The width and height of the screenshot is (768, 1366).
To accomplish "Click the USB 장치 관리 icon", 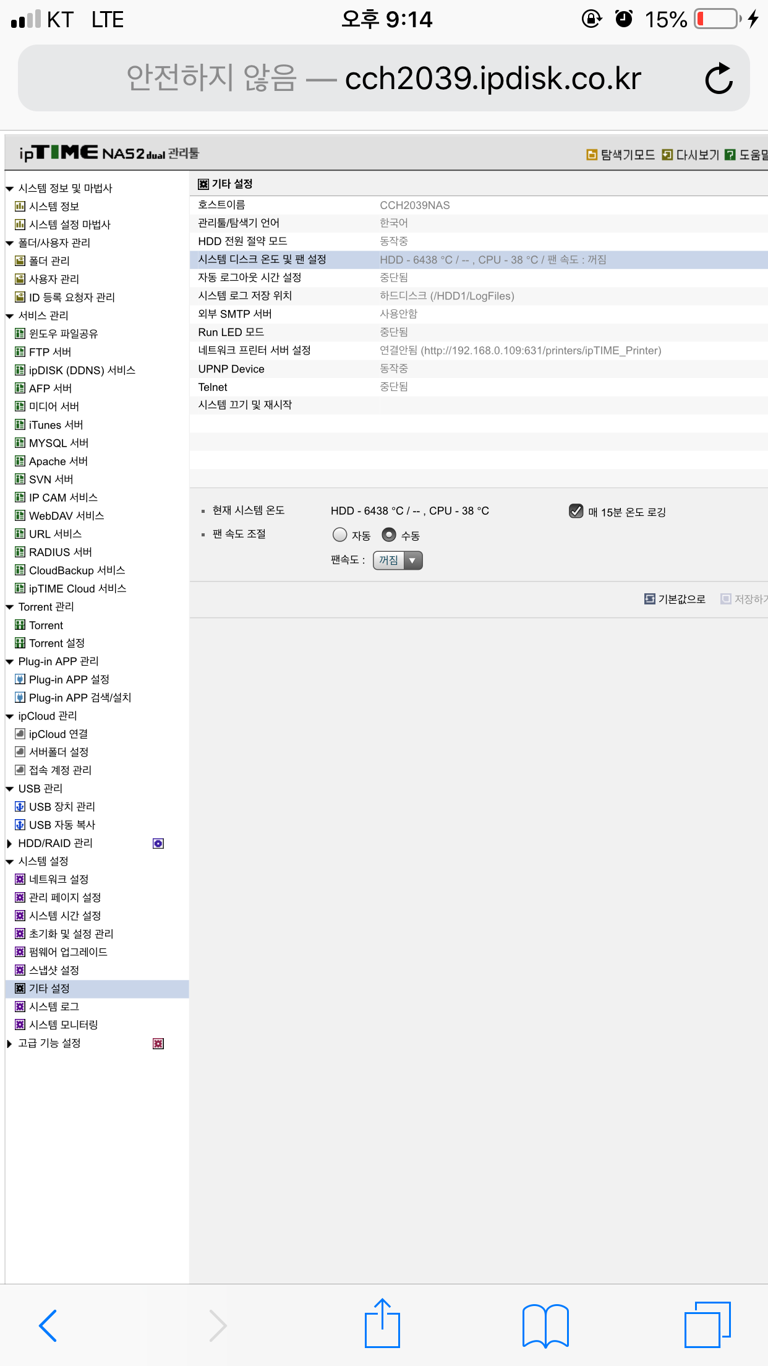I will [x=20, y=807].
